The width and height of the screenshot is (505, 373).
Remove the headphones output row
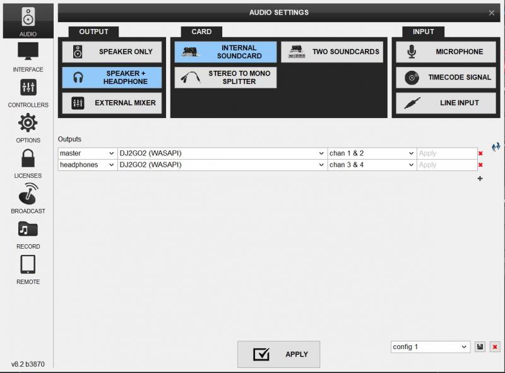click(480, 165)
